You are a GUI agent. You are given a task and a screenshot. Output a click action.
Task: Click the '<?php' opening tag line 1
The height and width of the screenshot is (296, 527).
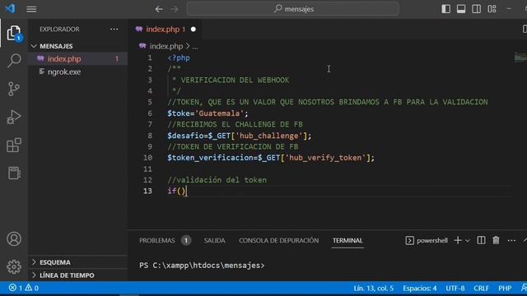[179, 58]
